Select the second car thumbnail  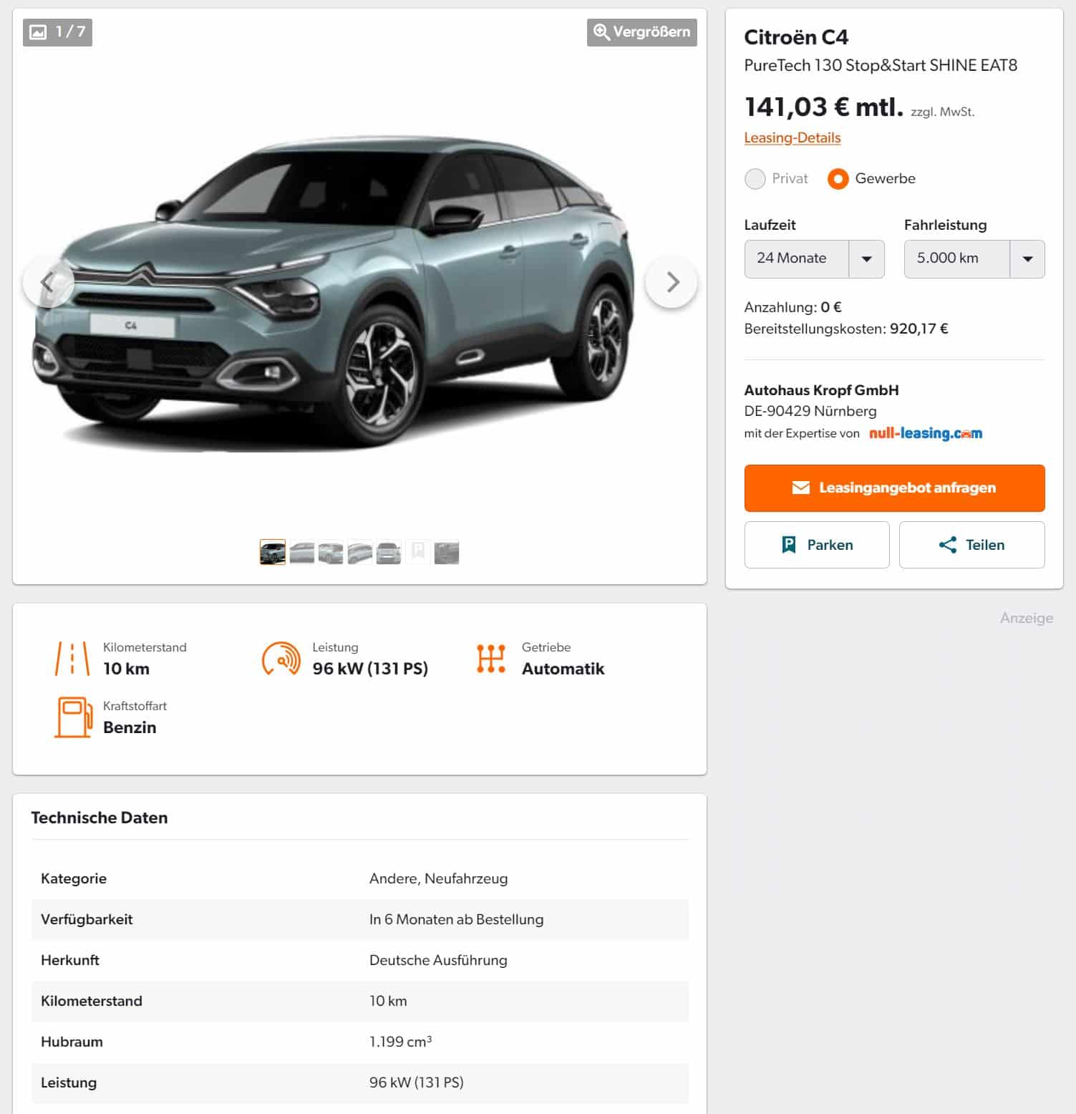pos(301,553)
